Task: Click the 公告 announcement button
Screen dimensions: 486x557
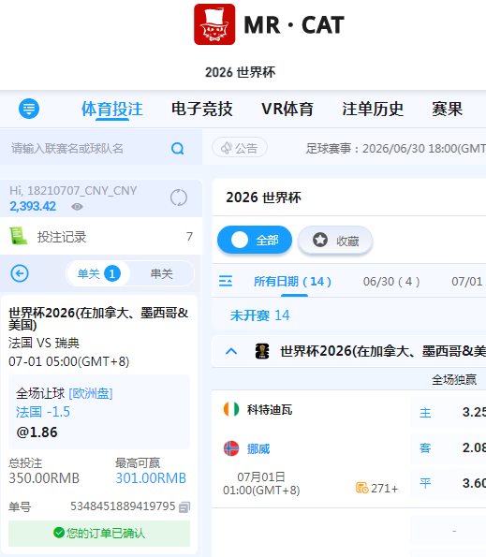Action: coord(240,147)
